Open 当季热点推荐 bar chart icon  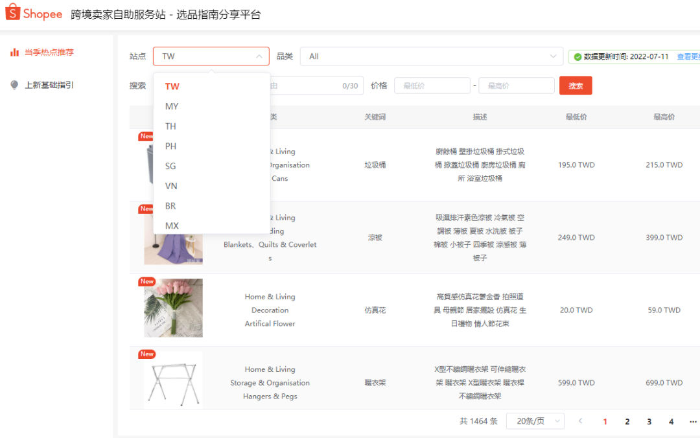pos(14,52)
